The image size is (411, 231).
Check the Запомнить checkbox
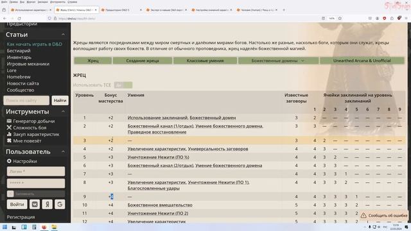tap(10, 194)
